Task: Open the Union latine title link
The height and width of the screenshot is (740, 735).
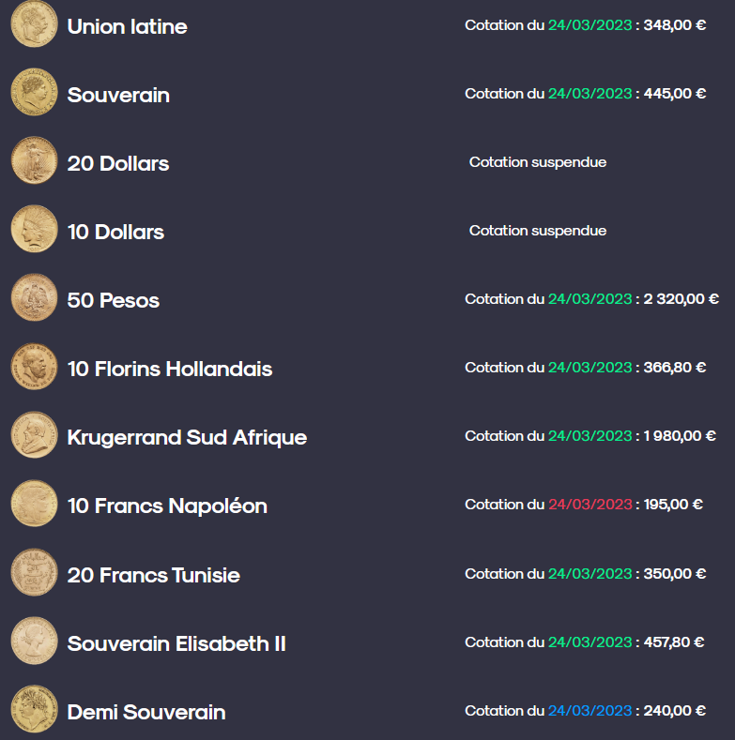Action: click(x=127, y=26)
